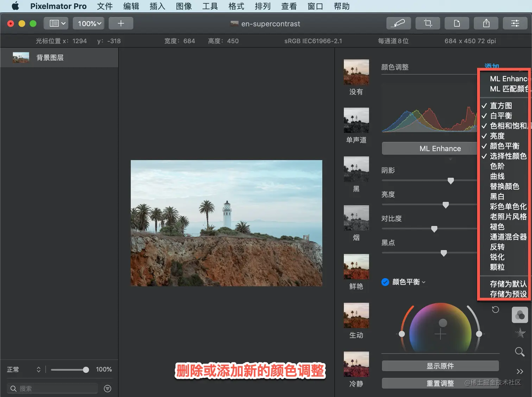Viewport: 532px width, 397px height.
Task: Click the document page icon in toolbar
Action: tap(457, 23)
